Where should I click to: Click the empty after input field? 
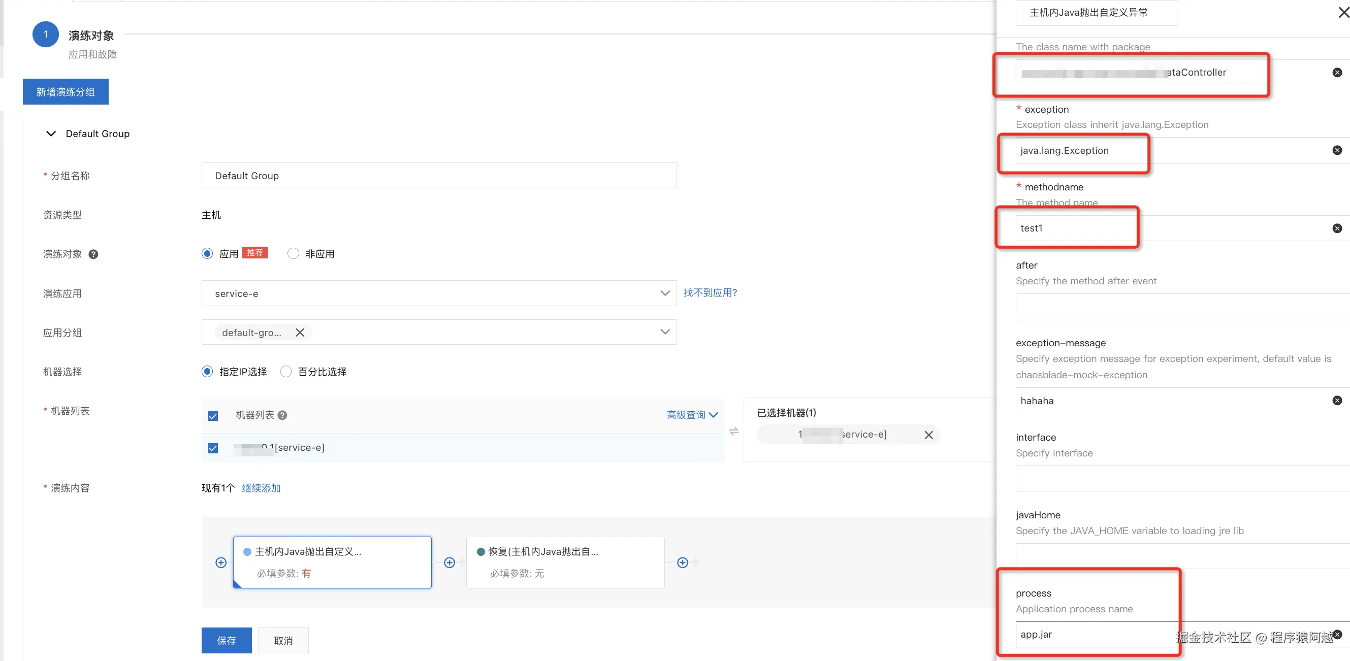1179,307
